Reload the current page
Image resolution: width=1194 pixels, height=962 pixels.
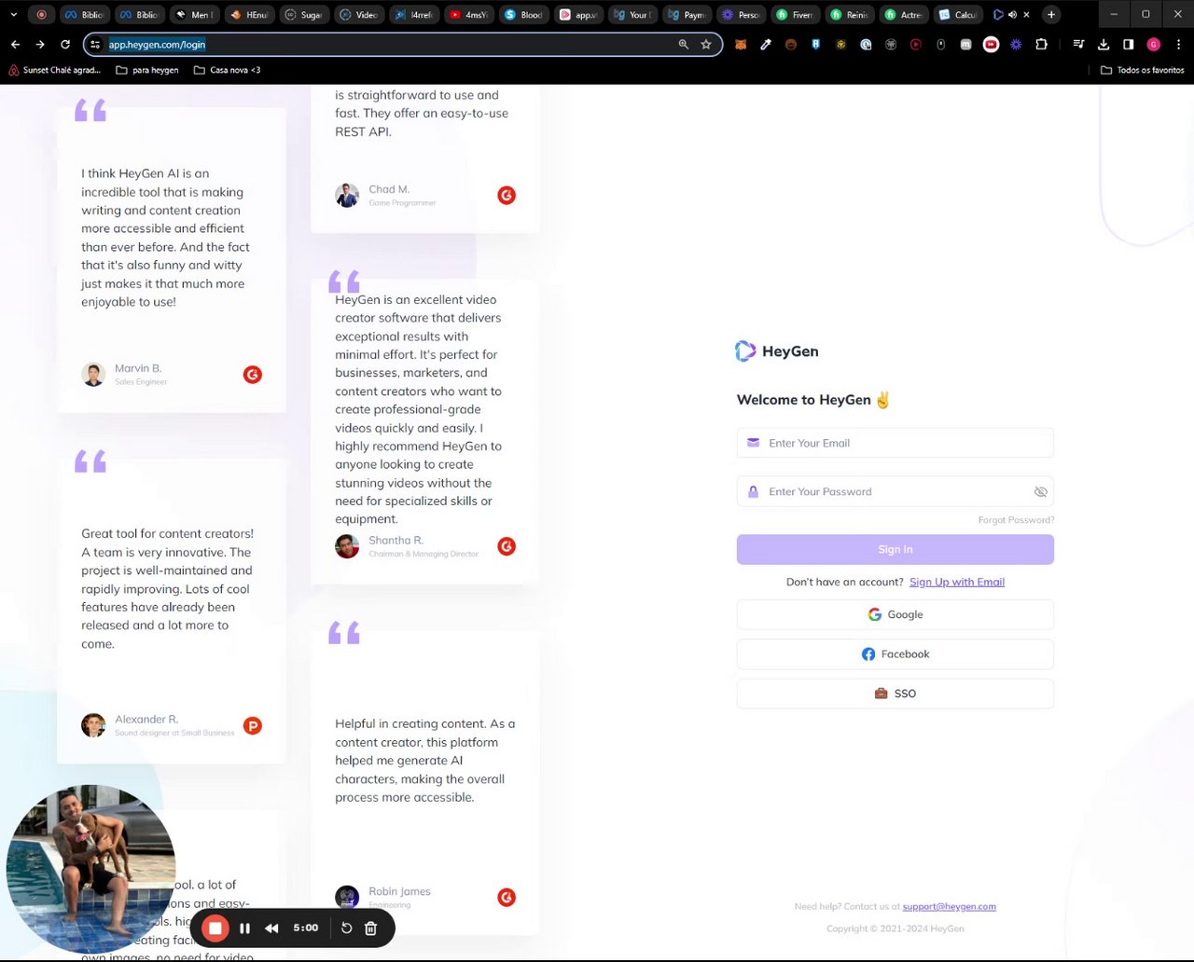coord(65,44)
